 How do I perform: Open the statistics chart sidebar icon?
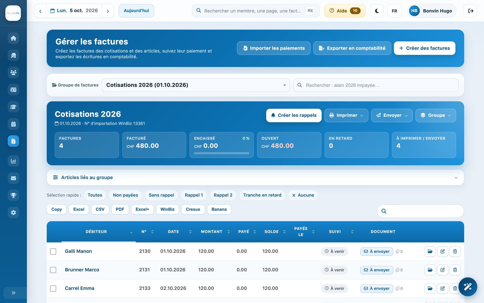pos(13,161)
